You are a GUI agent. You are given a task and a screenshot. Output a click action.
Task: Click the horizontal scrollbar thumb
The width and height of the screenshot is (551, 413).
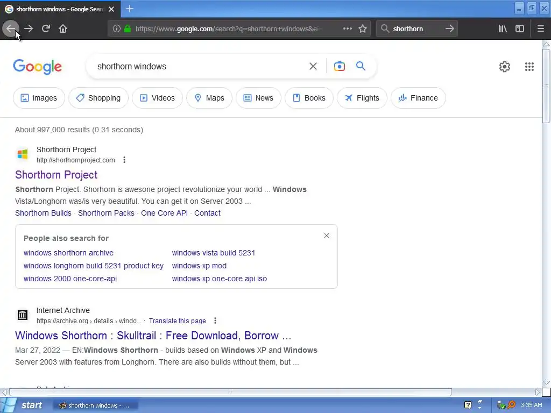230,392
